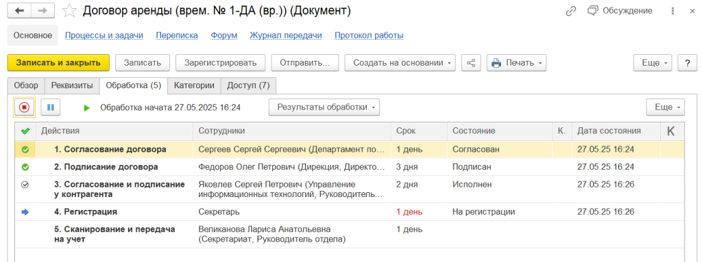Open Еще menu in the processing panel
The height and width of the screenshot is (262, 702).
click(665, 107)
